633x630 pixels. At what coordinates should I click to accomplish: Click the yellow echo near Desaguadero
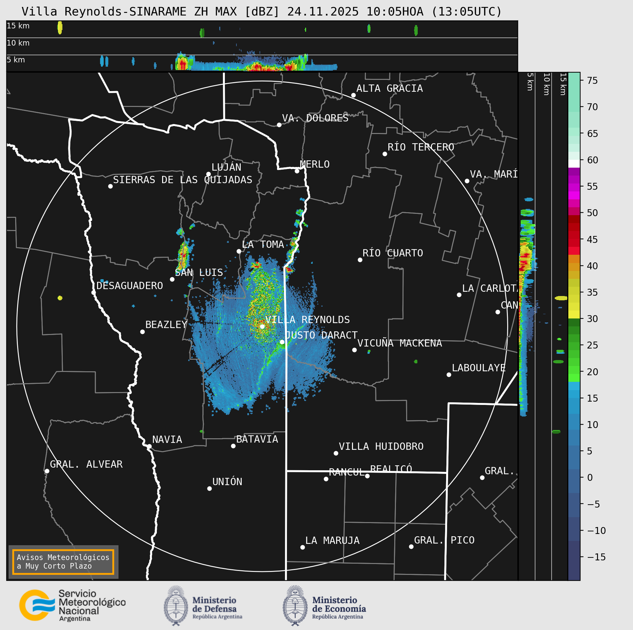[x=60, y=298]
